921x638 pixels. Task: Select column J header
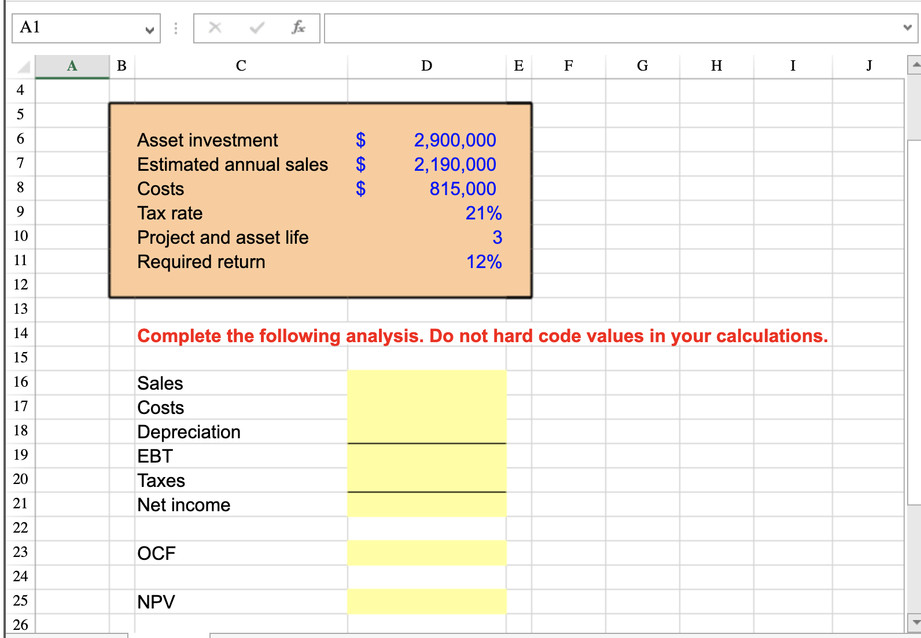(x=868, y=66)
